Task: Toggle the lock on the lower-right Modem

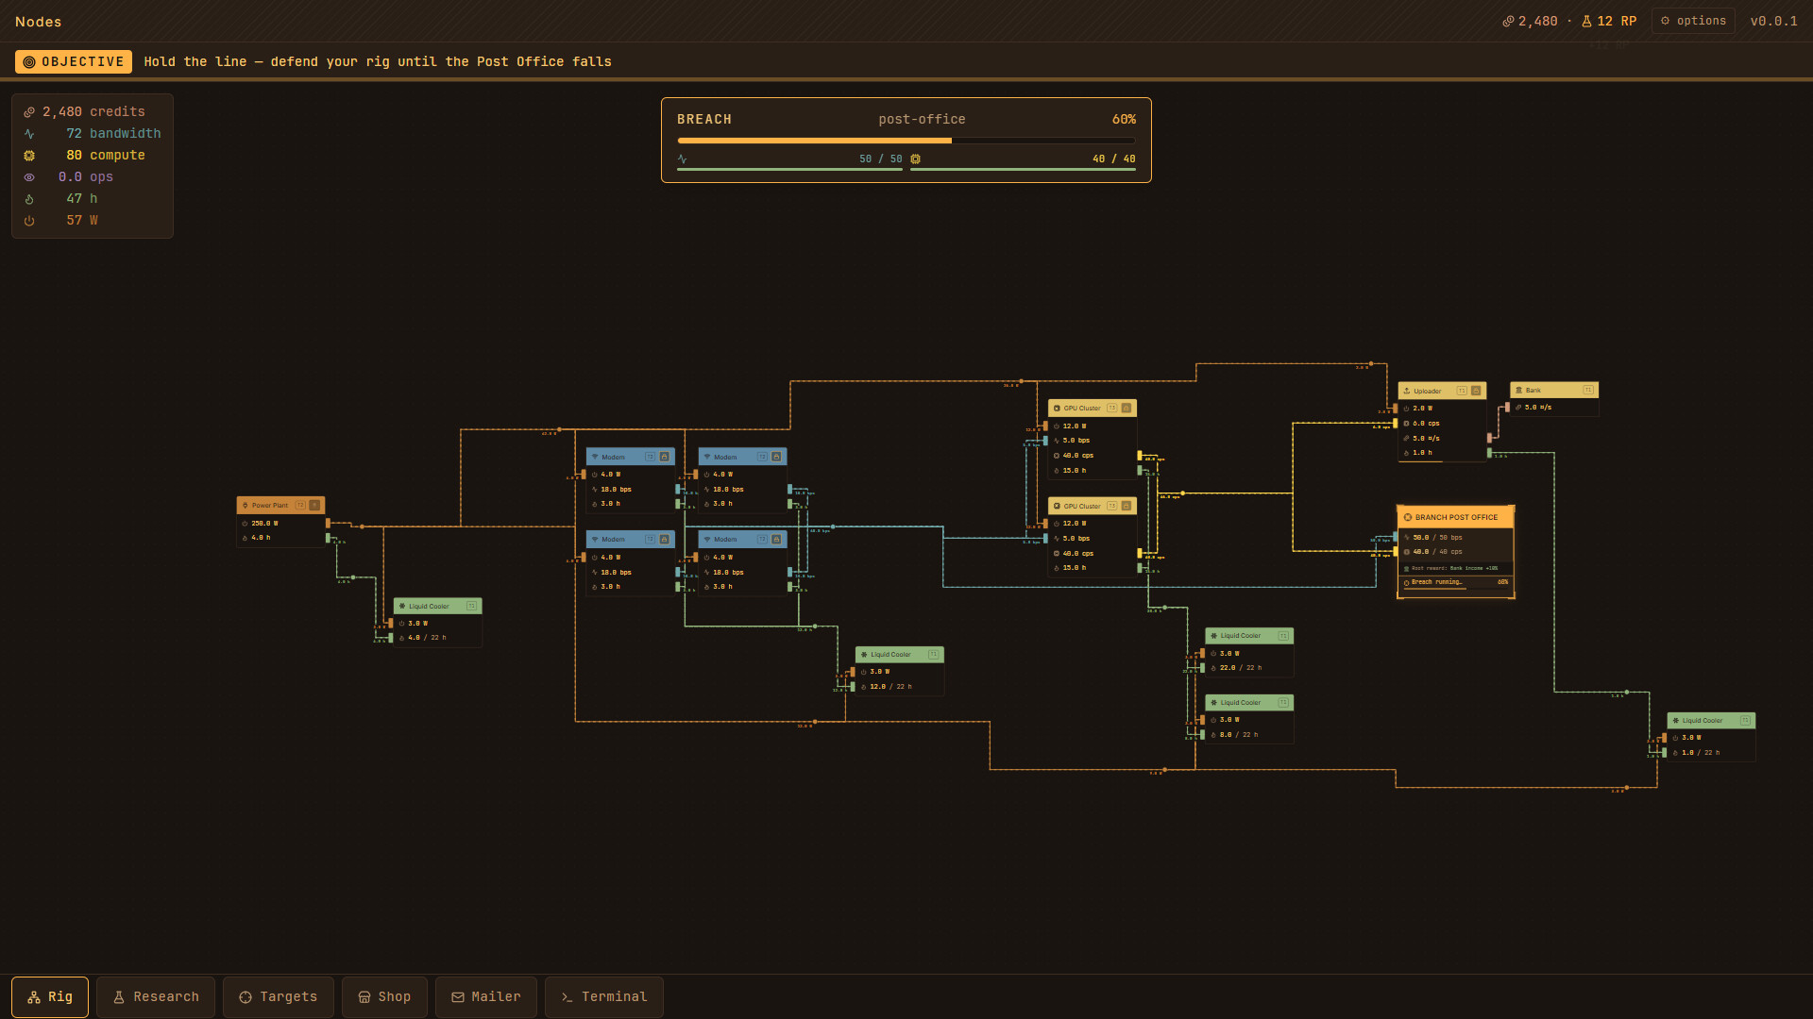Action: click(776, 540)
